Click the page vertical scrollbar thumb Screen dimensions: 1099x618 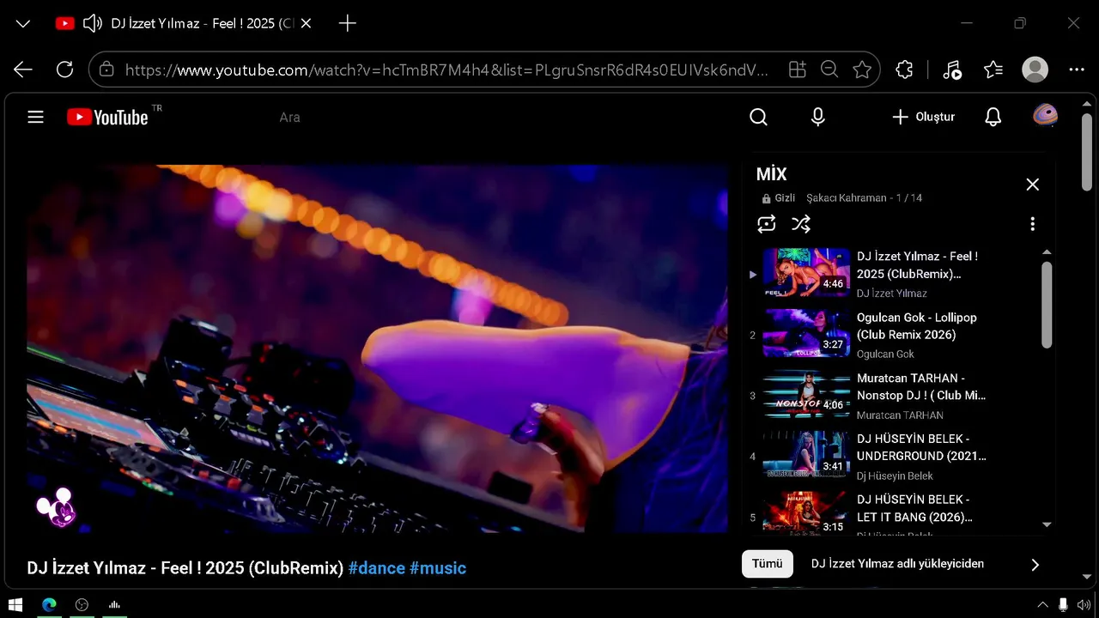[x=1087, y=153]
